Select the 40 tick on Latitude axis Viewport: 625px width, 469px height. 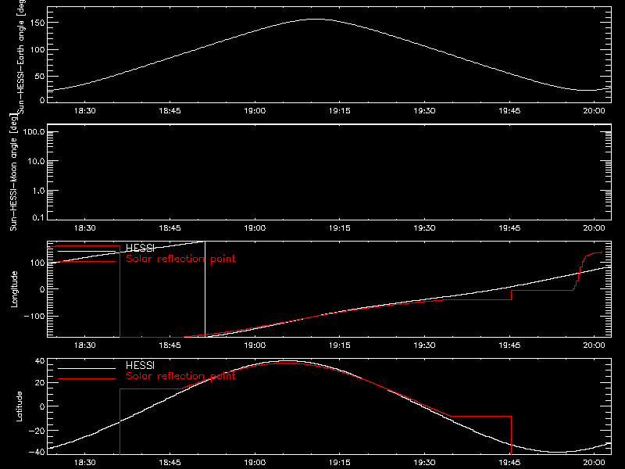41,361
